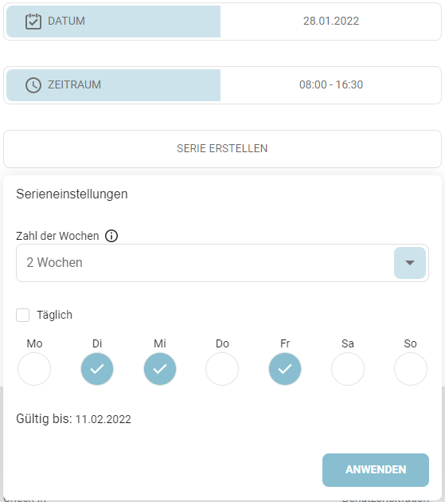The height and width of the screenshot is (502, 445).
Task: Edit the time range 08:00 - 16:30
Action: pos(331,84)
